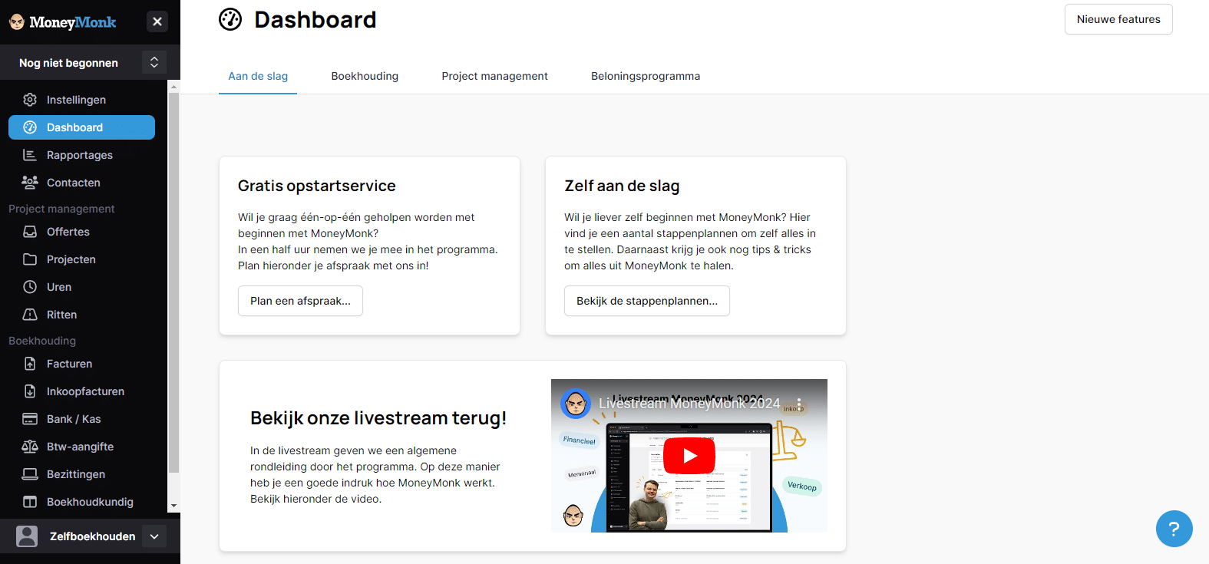
Task: Open the Offertes page
Action: point(81,232)
